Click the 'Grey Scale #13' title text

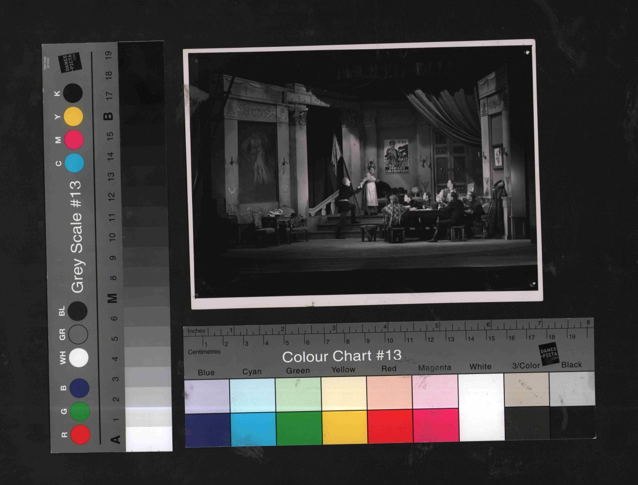pos(77,236)
